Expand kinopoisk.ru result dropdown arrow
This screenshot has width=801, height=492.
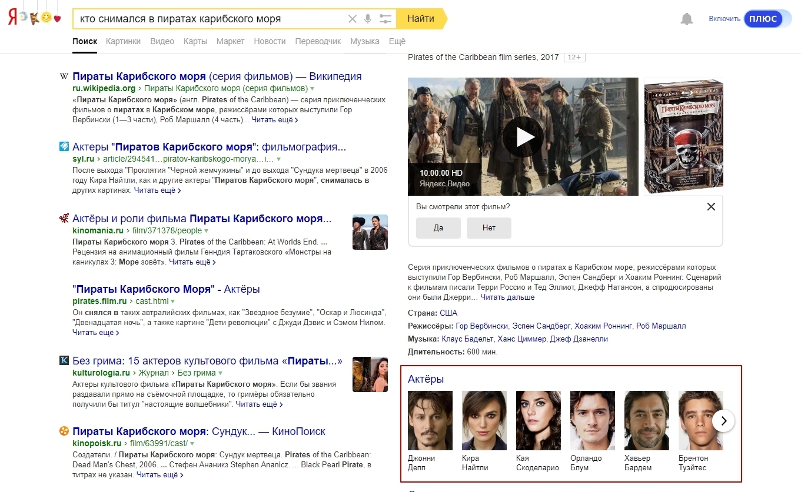point(192,444)
